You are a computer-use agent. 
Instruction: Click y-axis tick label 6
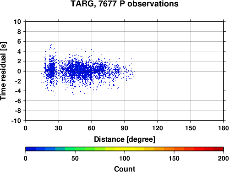tap(19, 41)
